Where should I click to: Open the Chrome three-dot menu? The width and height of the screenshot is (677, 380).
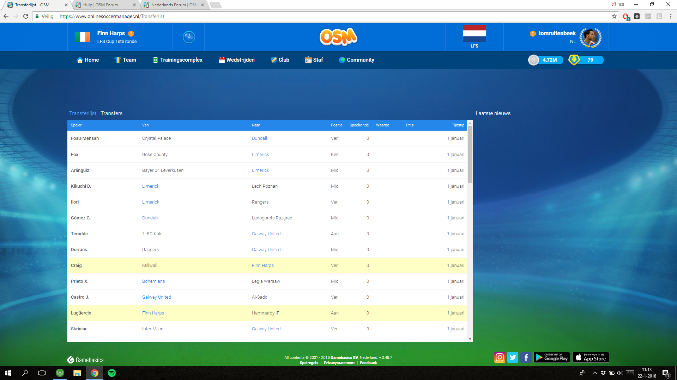pos(671,16)
